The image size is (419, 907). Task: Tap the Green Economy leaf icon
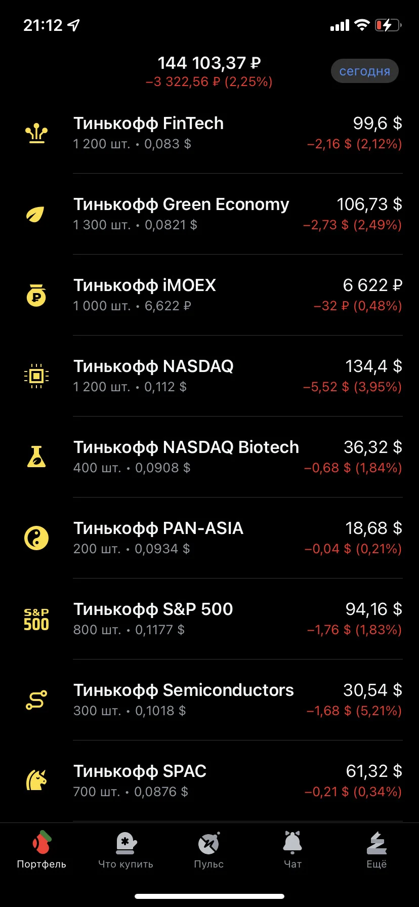35,215
